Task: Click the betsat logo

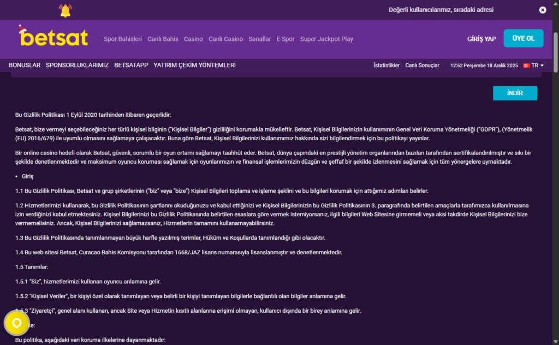Action: click(x=53, y=36)
